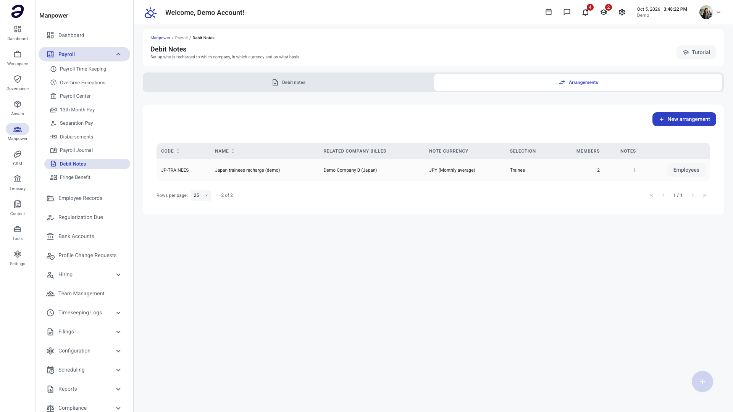Click the New arrangement button
Viewport: 733px width, 412px height.
click(x=684, y=119)
